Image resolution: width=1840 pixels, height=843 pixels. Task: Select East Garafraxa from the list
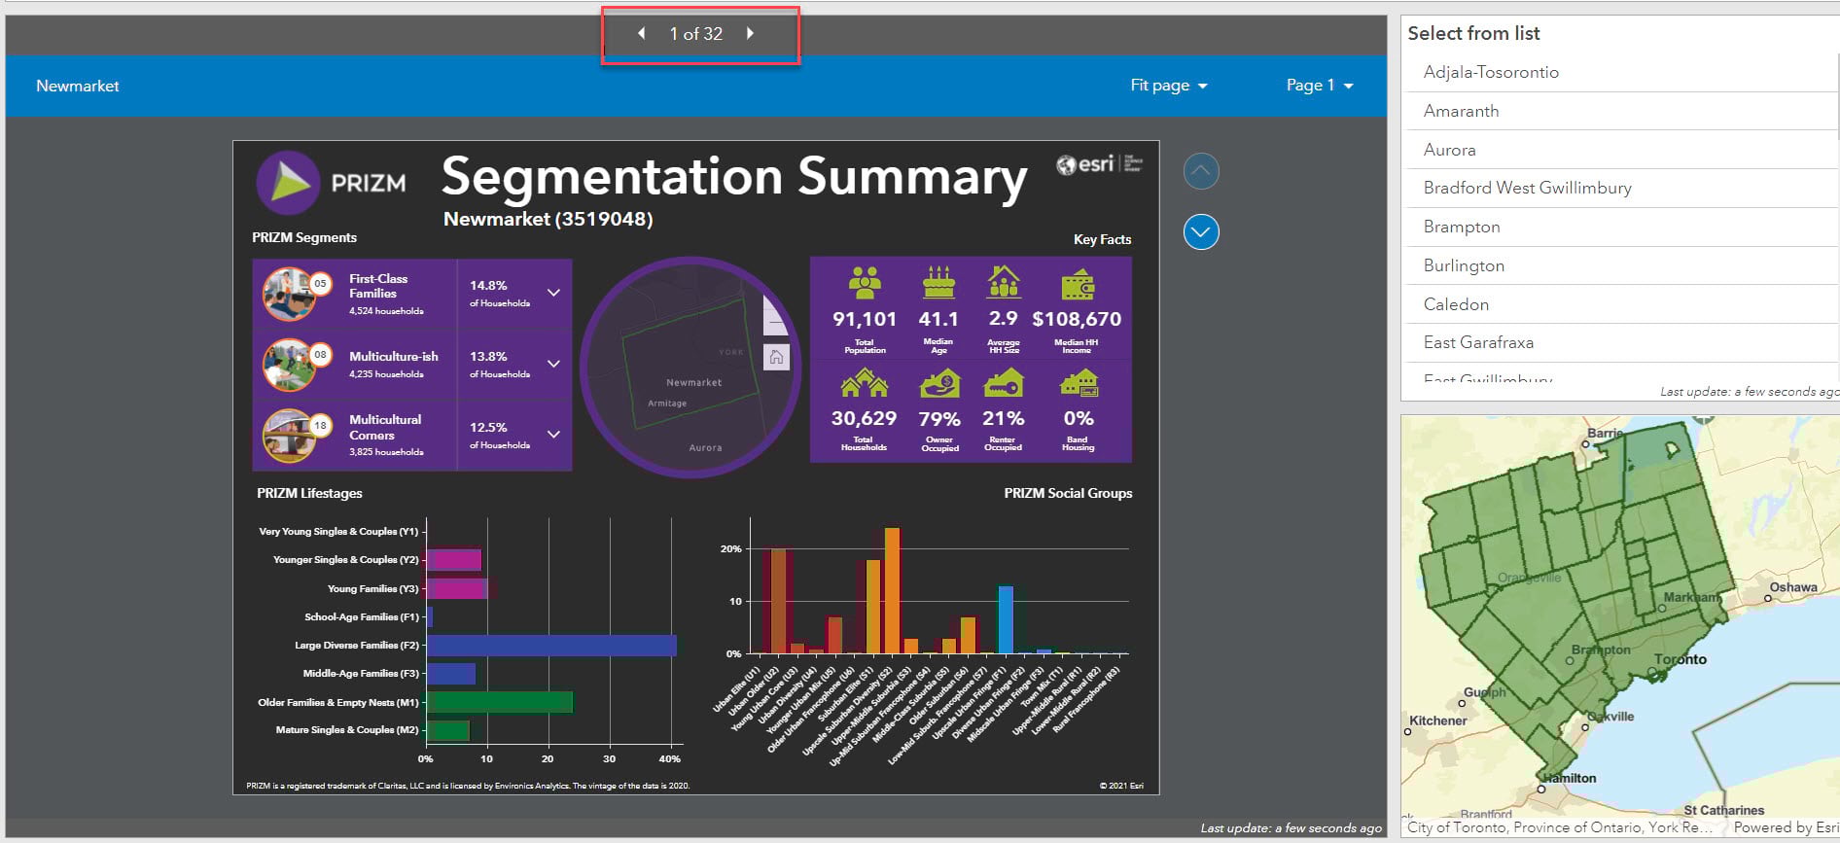pyautogui.click(x=1620, y=342)
